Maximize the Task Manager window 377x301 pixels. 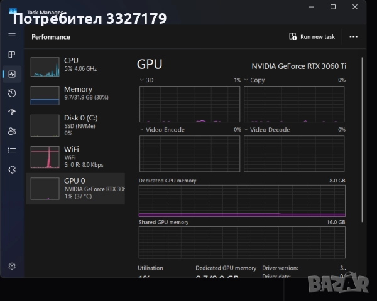click(333, 7)
